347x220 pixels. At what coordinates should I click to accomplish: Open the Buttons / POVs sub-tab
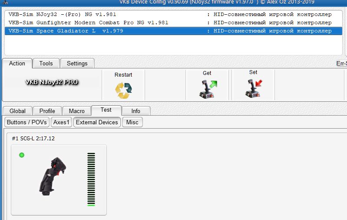pos(27,122)
